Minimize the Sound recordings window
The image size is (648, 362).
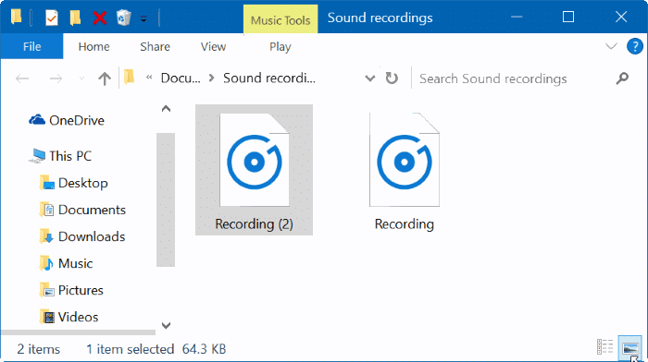(517, 17)
